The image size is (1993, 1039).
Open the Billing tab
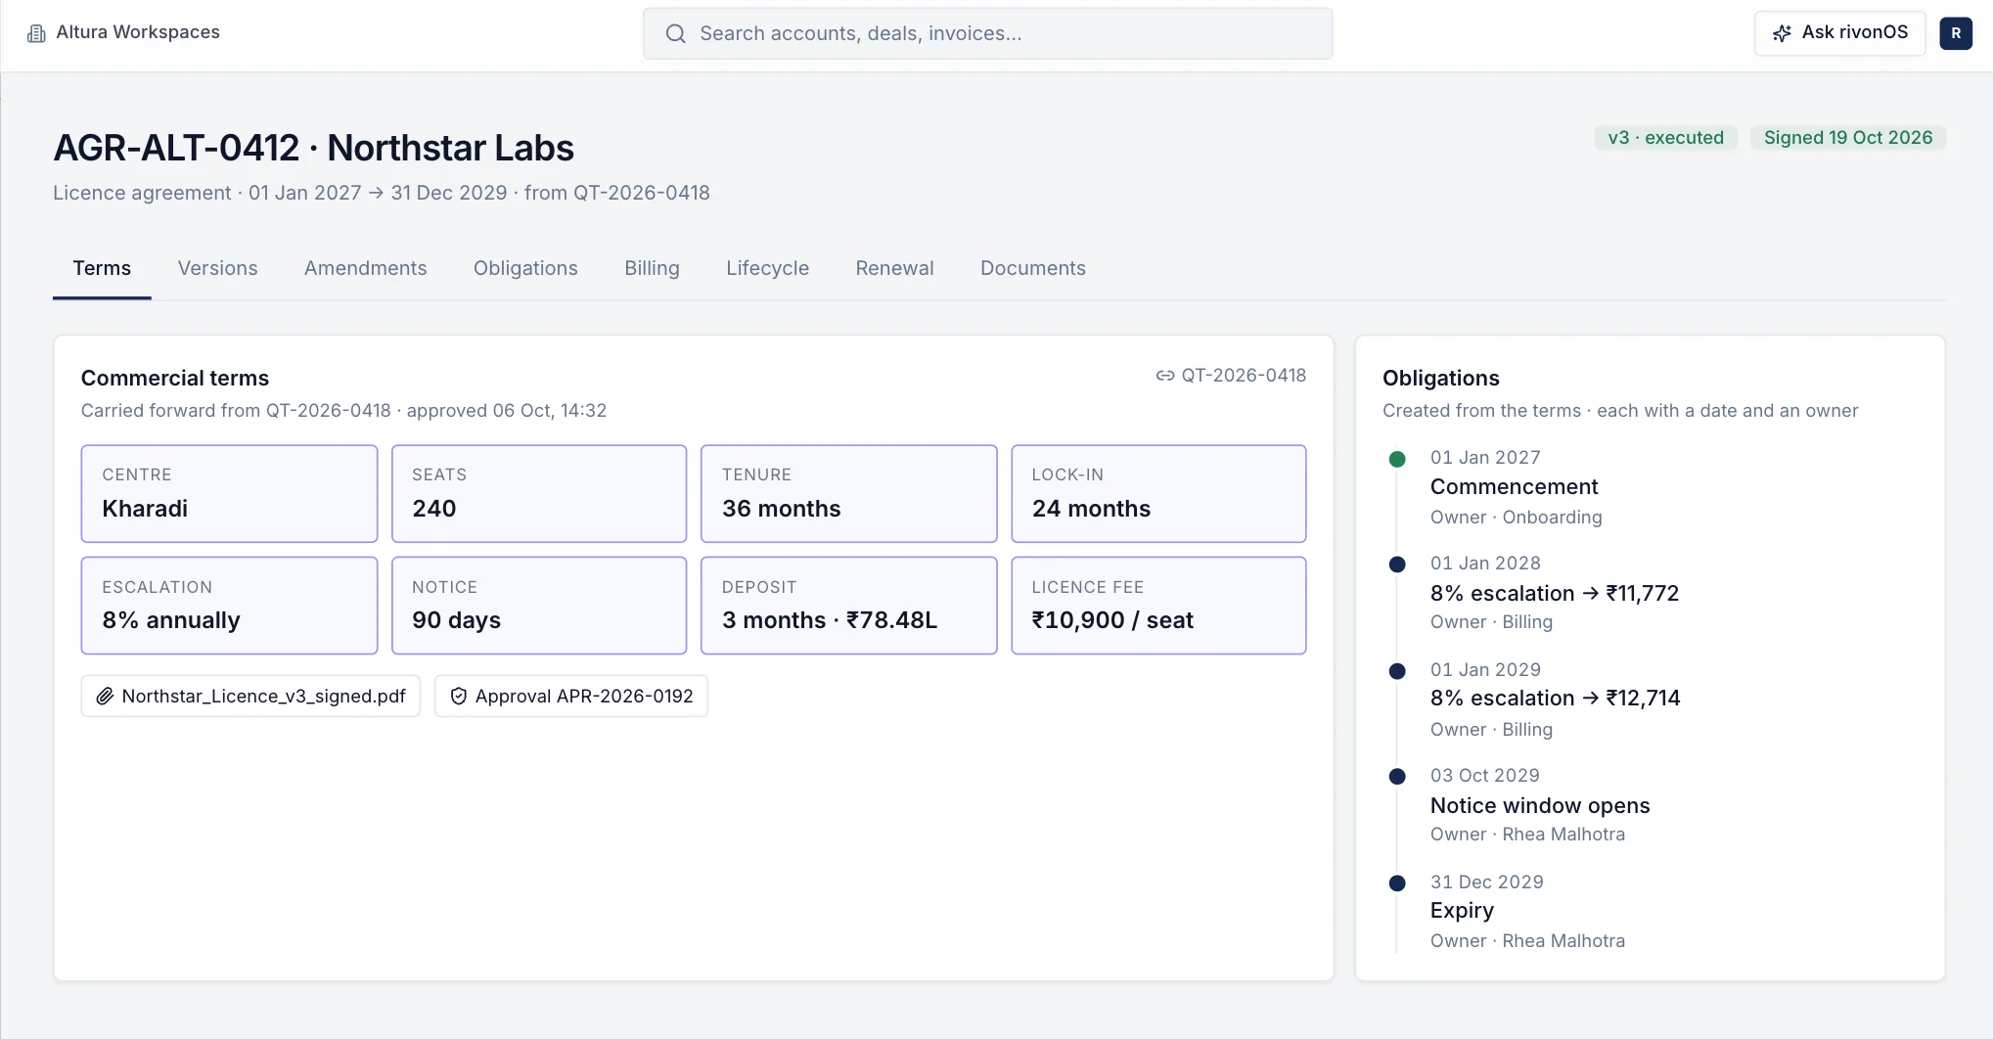point(652,268)
